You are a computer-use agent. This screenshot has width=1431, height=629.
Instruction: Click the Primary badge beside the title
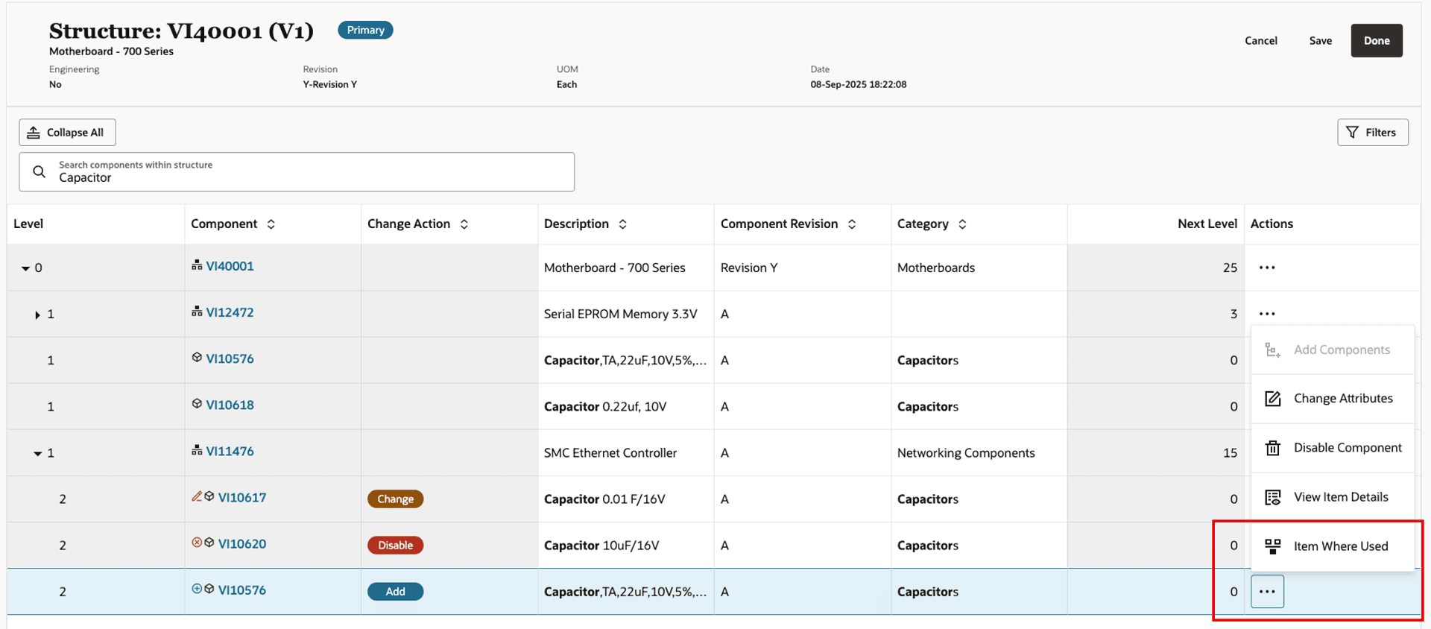click(365, 30)
